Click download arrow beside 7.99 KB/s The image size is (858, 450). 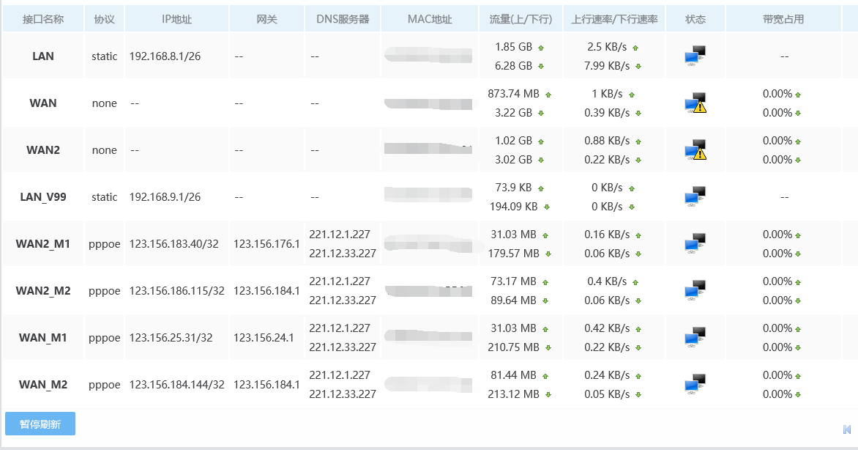(x=638, y=66)
